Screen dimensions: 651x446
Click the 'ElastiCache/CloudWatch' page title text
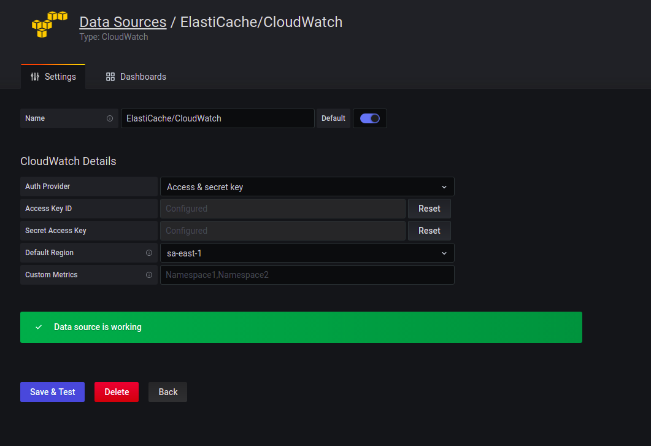point(261,22)
